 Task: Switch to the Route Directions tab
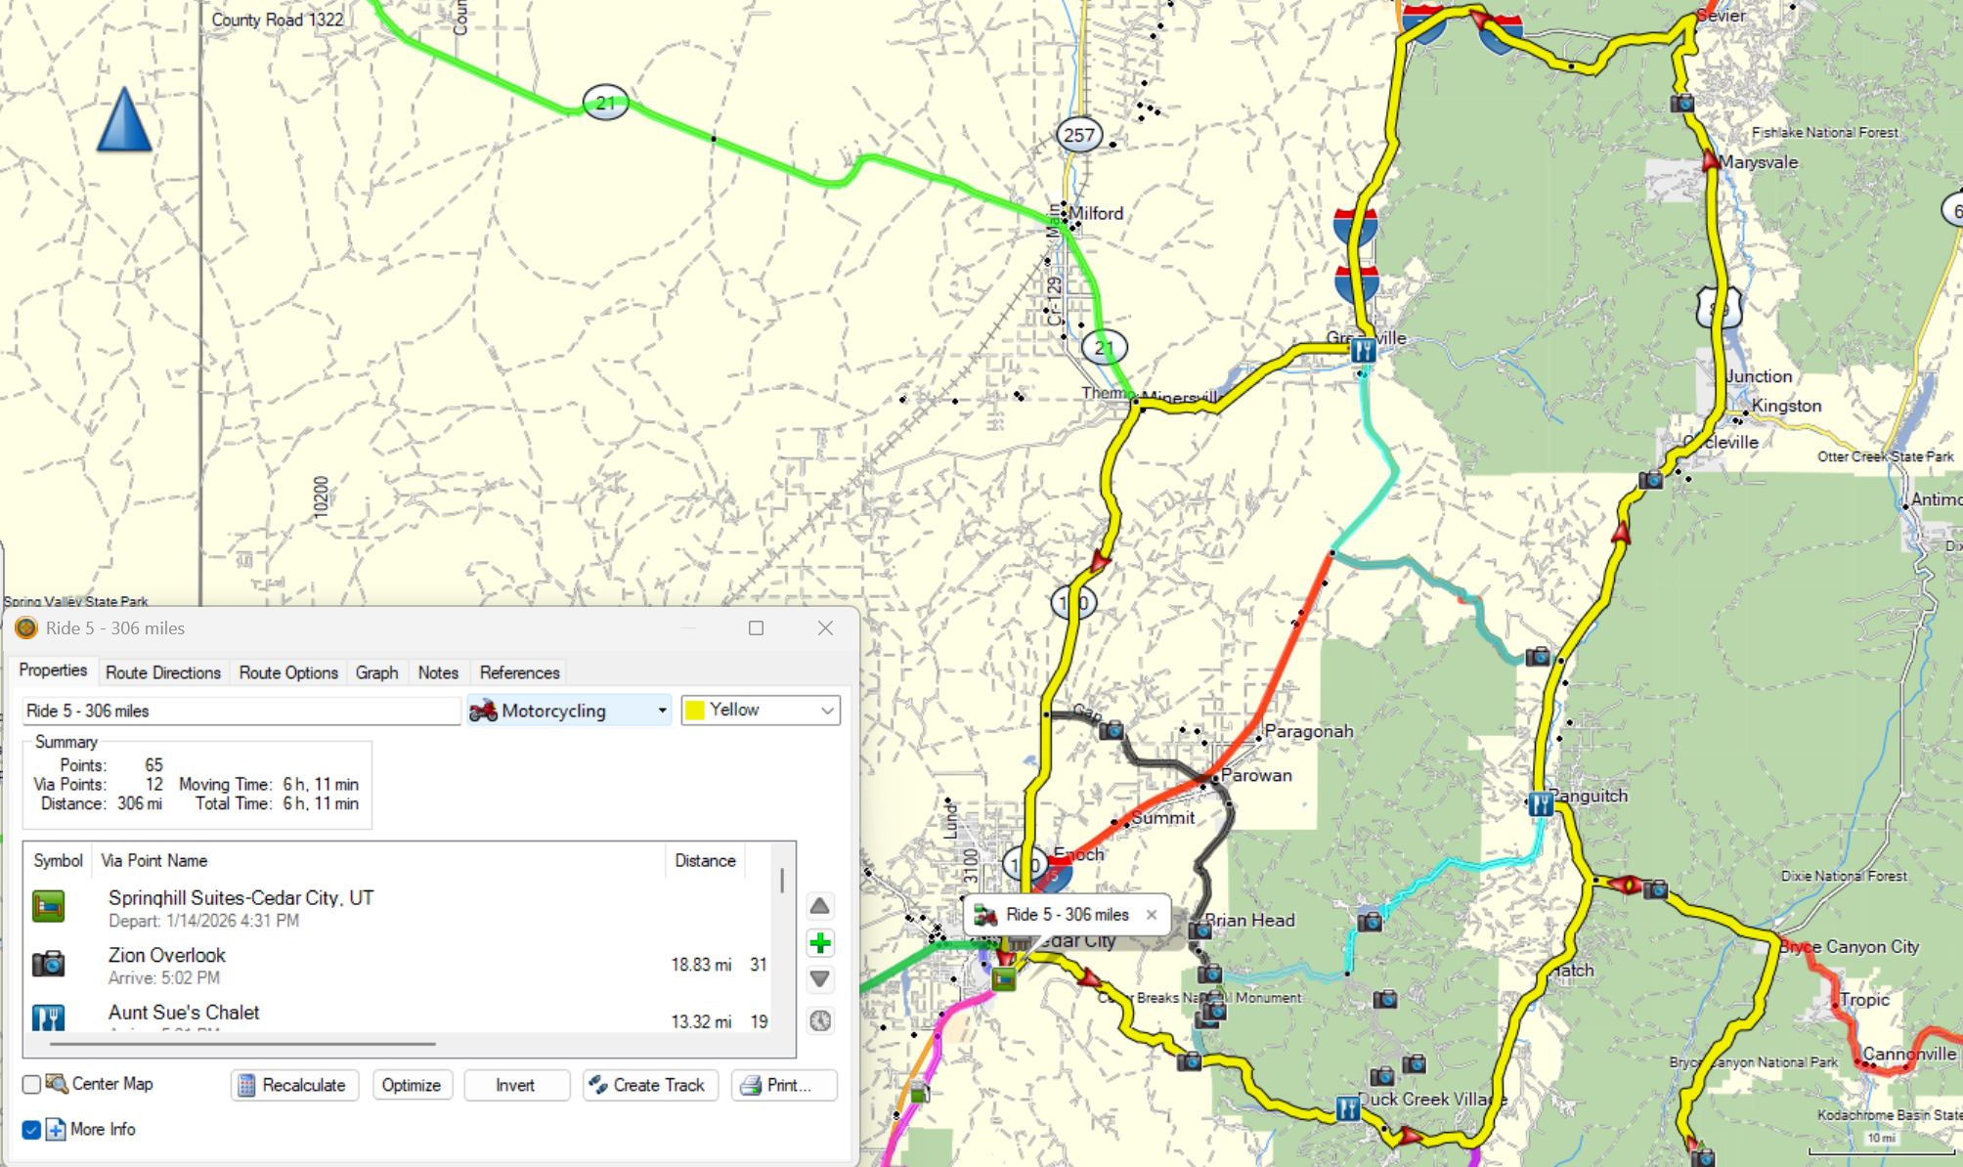163,672
